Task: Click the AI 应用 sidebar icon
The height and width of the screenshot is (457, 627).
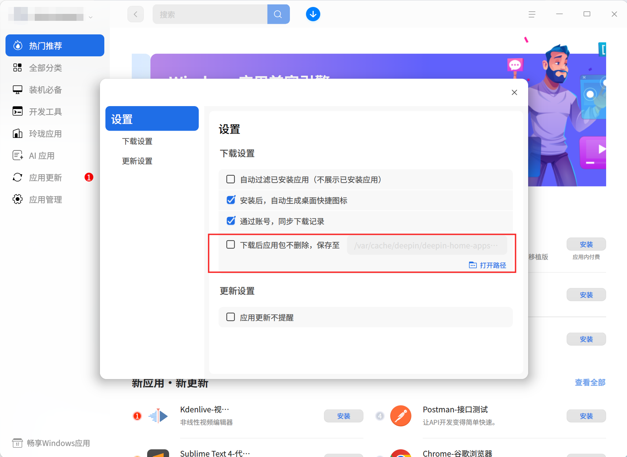Action: pyautogui.click(x=18, y=156)
